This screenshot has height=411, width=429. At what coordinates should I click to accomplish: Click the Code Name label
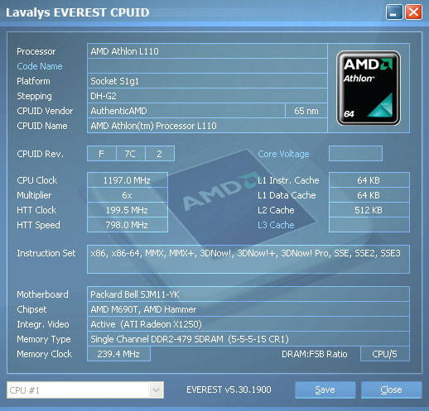point(40,66)
